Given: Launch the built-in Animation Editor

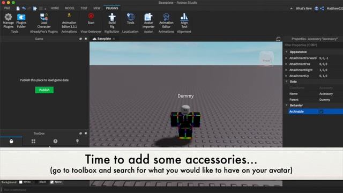Looking at the screenshot, I should pyautogui.click(x=166, y=20).
